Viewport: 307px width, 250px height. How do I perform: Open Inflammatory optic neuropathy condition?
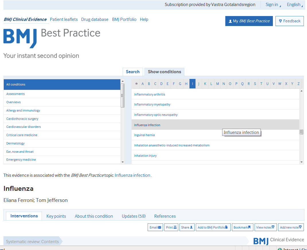(x=215, y=115)
